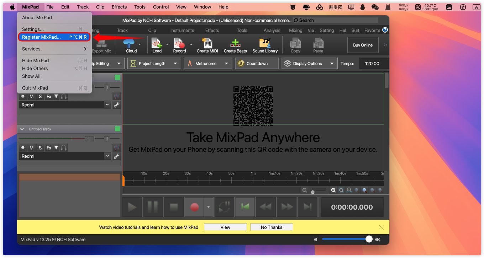Click No Thanks on the tutorial banner
This screenshot has height=258, width=484.
271,227
